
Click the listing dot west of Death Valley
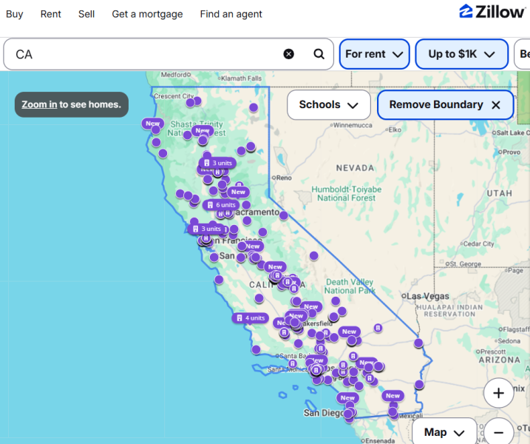pyautogui.click(x=313, y=256)
